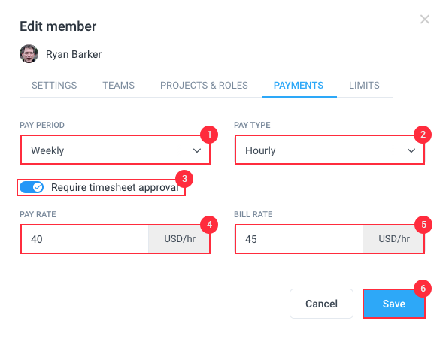Click the checkmark knob on the timesheet toggle

click(x=38, y=187)
